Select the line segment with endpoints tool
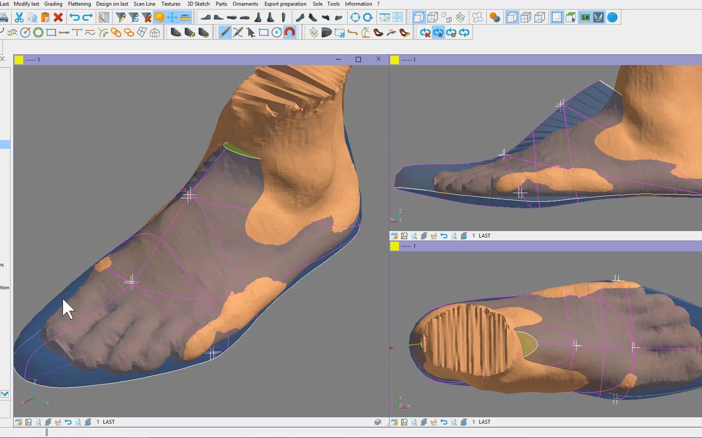 (x=64, y=32)
